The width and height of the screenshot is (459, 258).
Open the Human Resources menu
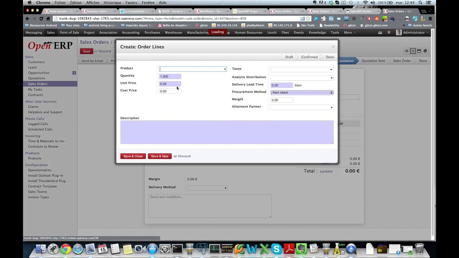coord(248,33)
